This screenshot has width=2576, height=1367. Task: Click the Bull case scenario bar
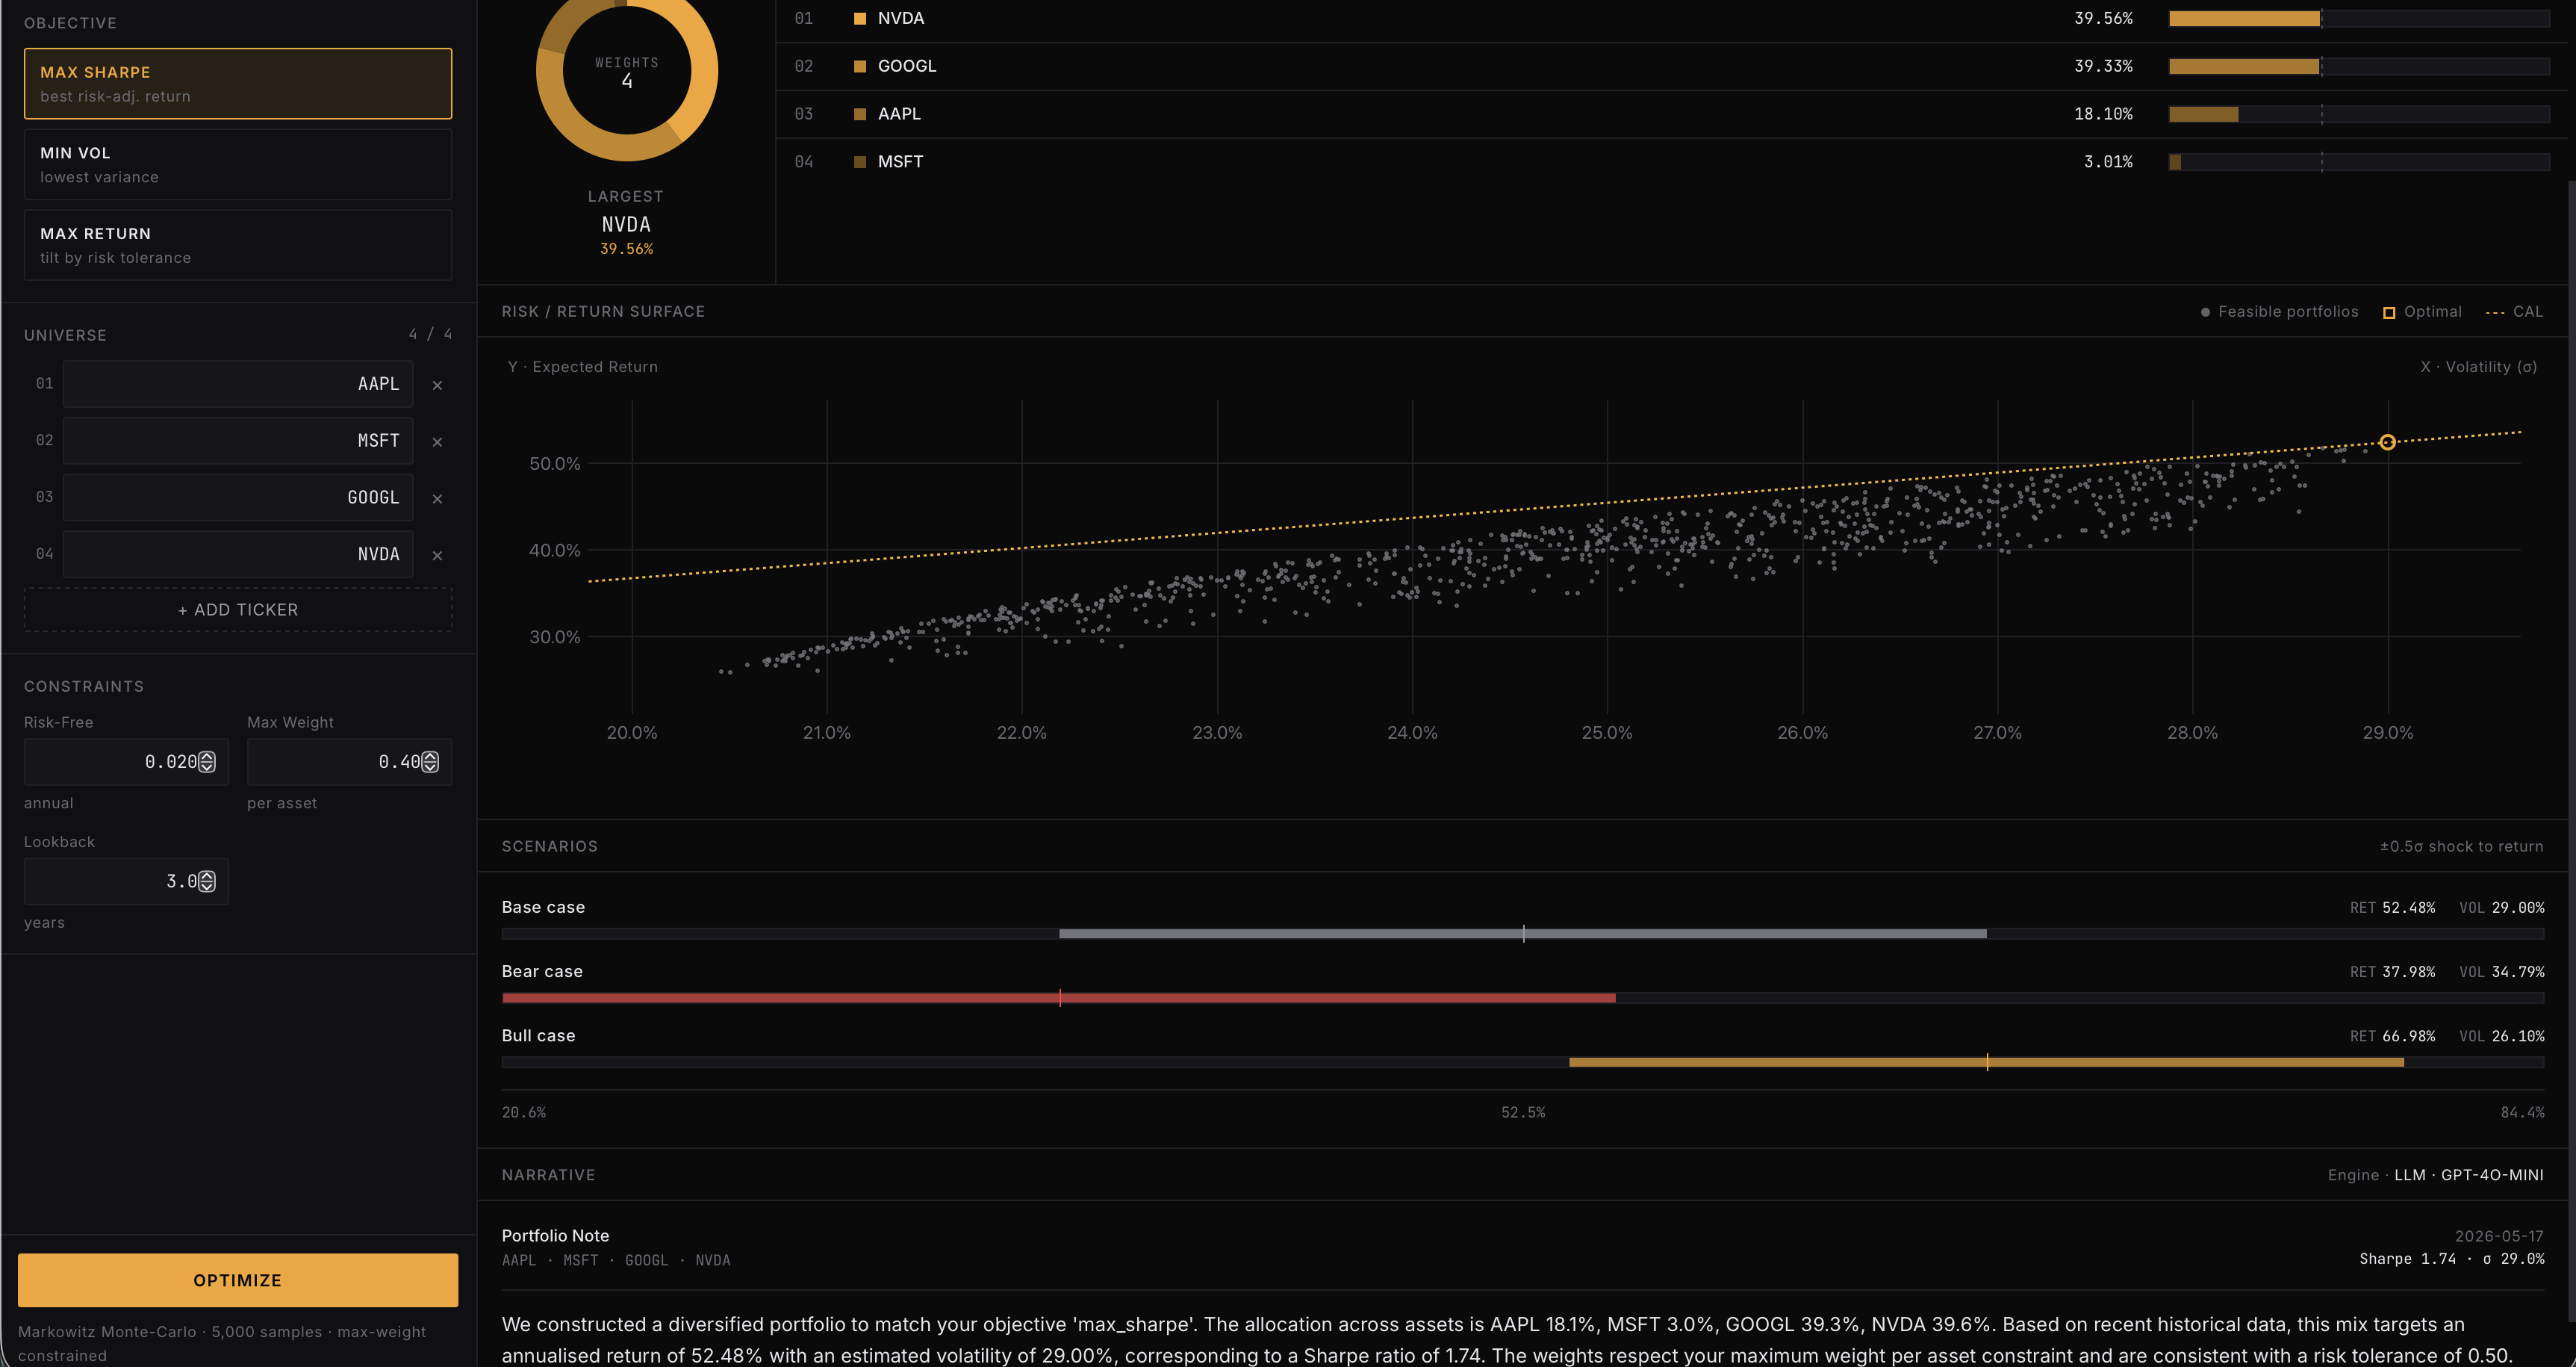(x=1523, y=1061)
